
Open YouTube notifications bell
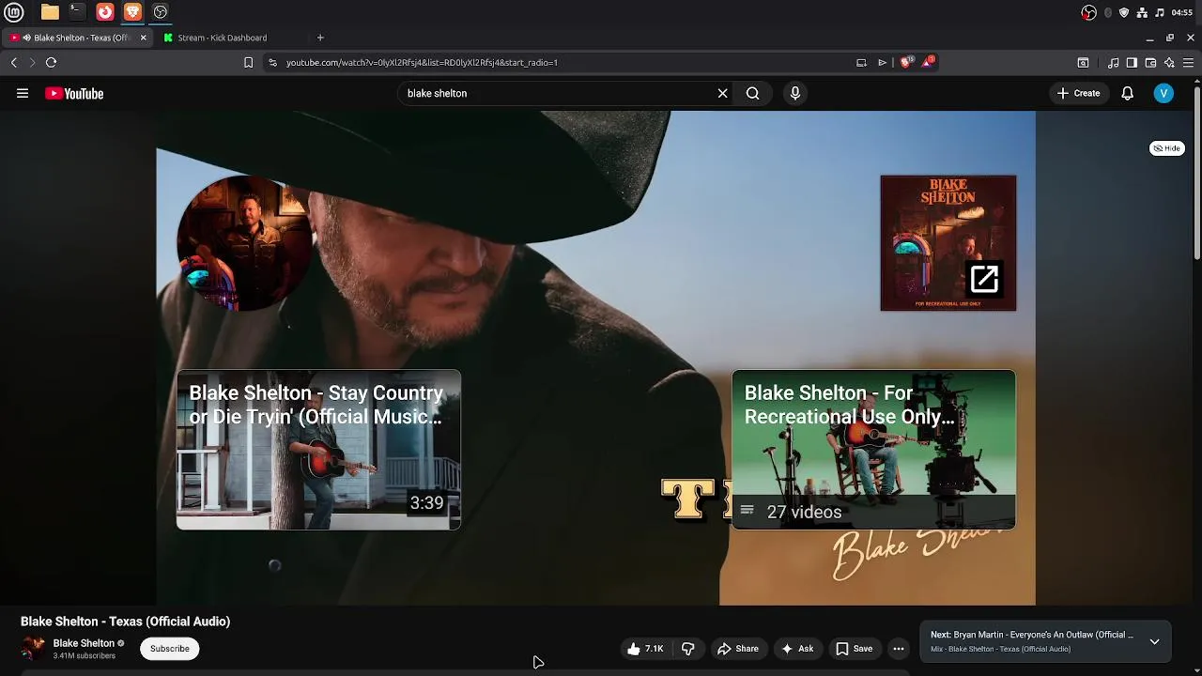click(1127, 93)
